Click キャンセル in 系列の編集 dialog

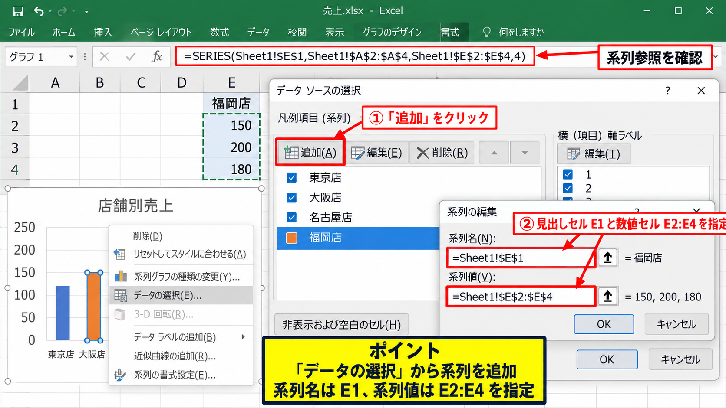coord(676,324)
